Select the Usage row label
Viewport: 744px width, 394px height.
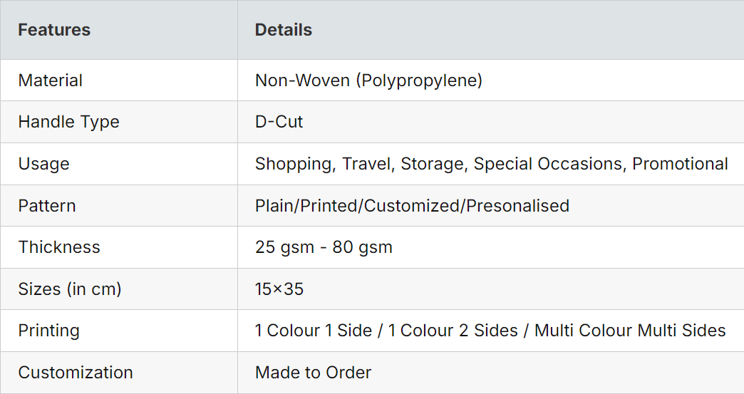(43, 164)
